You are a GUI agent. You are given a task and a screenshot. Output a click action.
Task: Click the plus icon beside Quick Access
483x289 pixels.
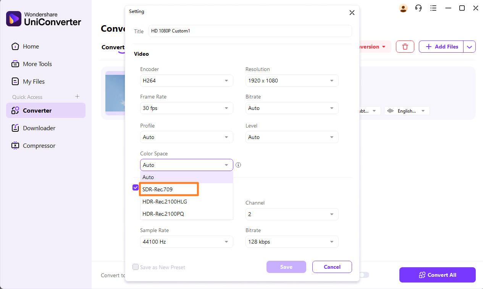point(77,97)
